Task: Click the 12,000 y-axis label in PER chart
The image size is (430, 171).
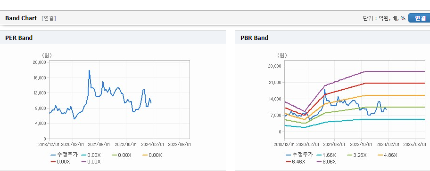Action: 39,93
